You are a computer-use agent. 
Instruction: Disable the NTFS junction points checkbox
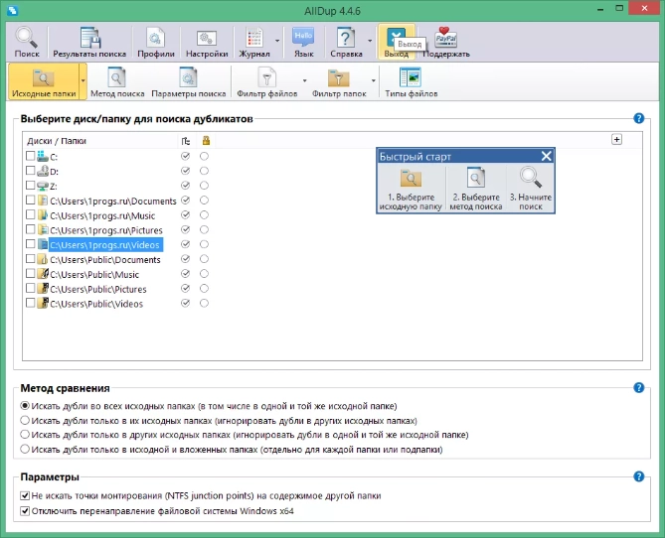[x=25, y=495]
